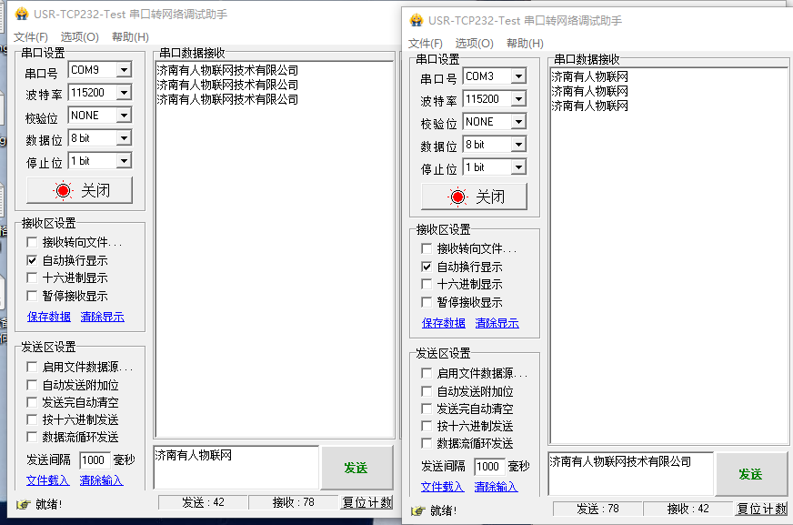Open the 校验位 NONE dropdown in the COM3 window
The height and width of the screenshot is (525, 793).
coord(518,122)
